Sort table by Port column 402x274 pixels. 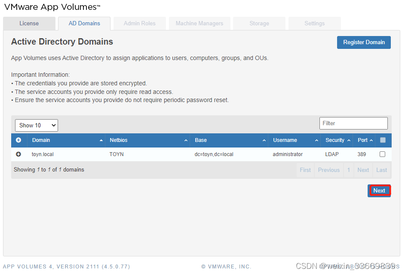[364, 140]
